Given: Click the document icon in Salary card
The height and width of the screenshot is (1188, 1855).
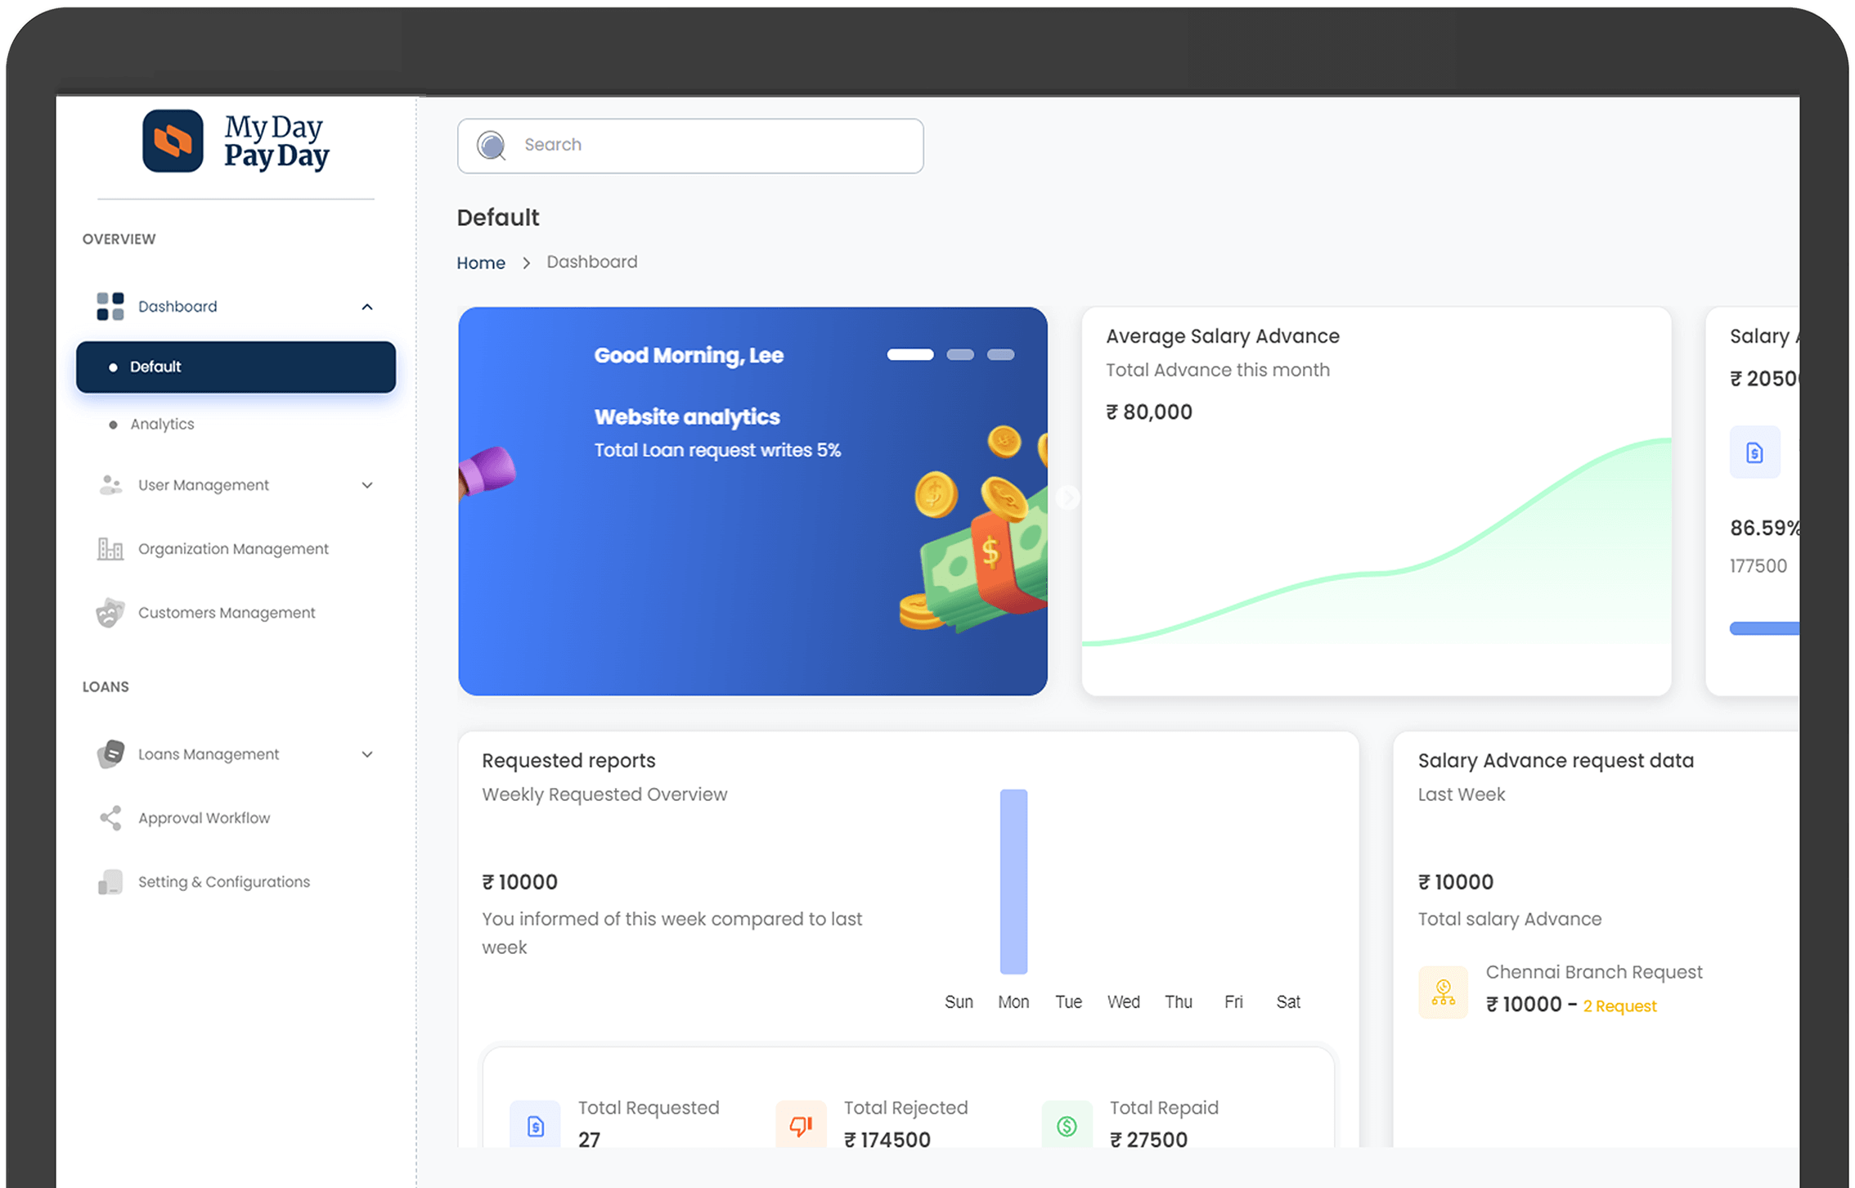Looking at the screenshot, I should click(x=1755, y=452).
